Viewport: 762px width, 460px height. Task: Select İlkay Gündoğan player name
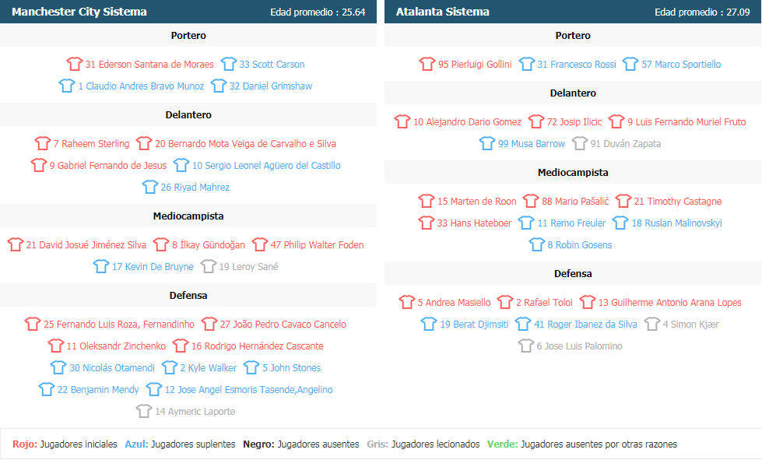pyautogui.click(x=209, y=245)
